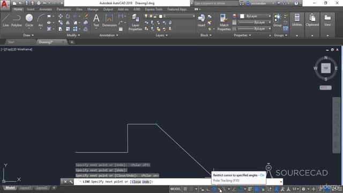Expand the Annotation panel
The width and height of the screenshot is (343, 193).
pyautogui.click(x=109, y=35)
